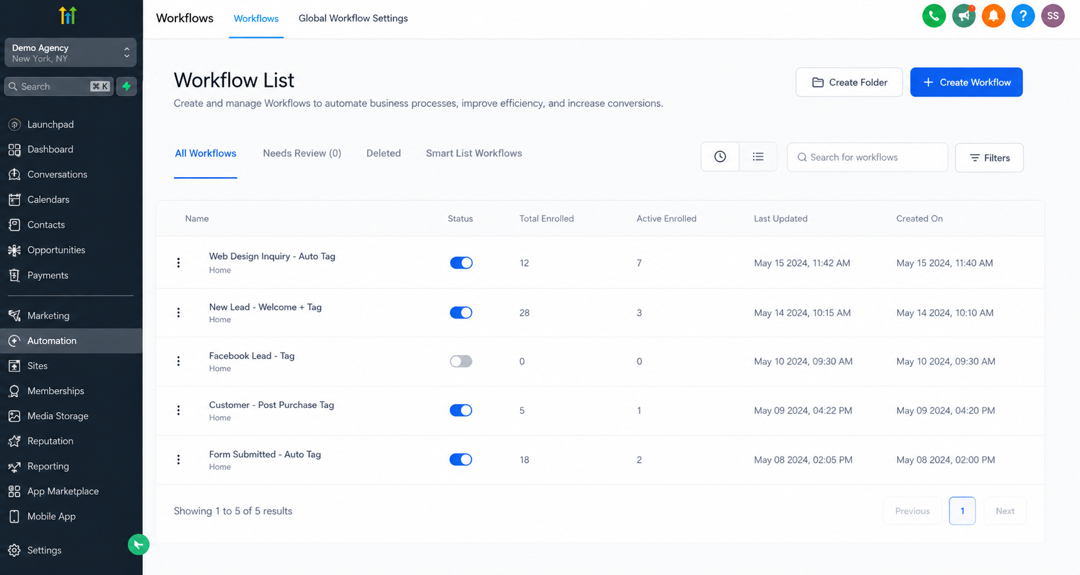Toggle Customer - Post Purchase Tag status
The image size is (1080, 575).
(x=461, y=410)
